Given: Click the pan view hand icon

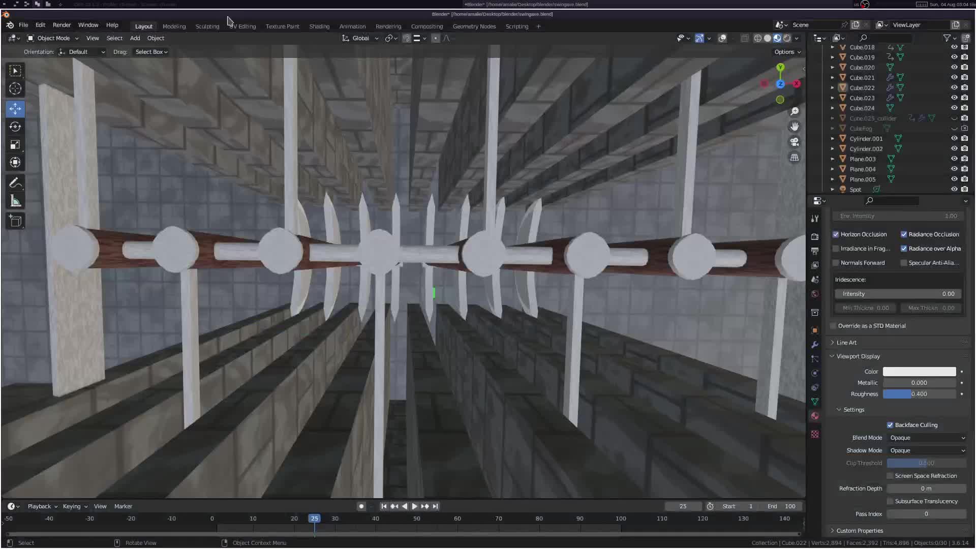Looking at the screenshot, I should 795,127.
